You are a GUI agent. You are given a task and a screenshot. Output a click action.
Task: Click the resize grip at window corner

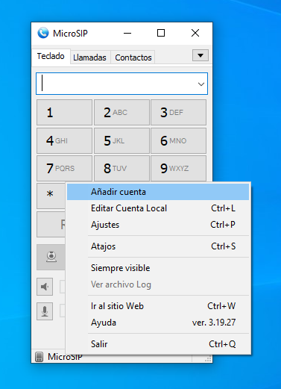point(208,358)
